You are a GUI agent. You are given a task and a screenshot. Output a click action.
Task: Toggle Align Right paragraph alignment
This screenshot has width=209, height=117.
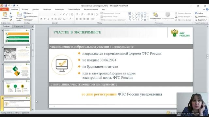(84, 19)
